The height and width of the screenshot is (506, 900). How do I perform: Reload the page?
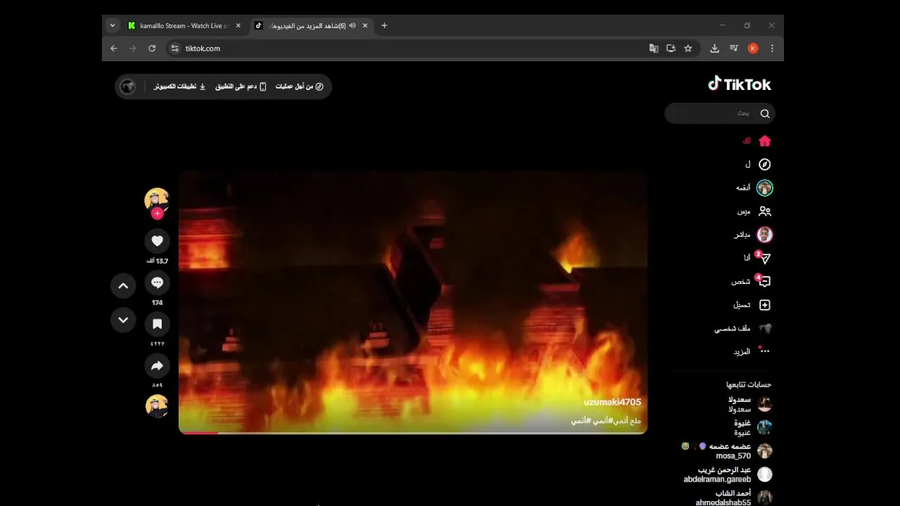(x=152, y=48)
